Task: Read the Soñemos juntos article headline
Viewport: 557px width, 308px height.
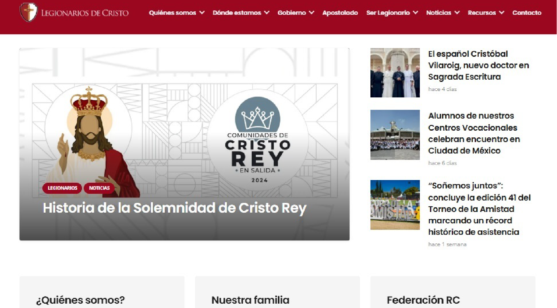Action: coord(479,209)
